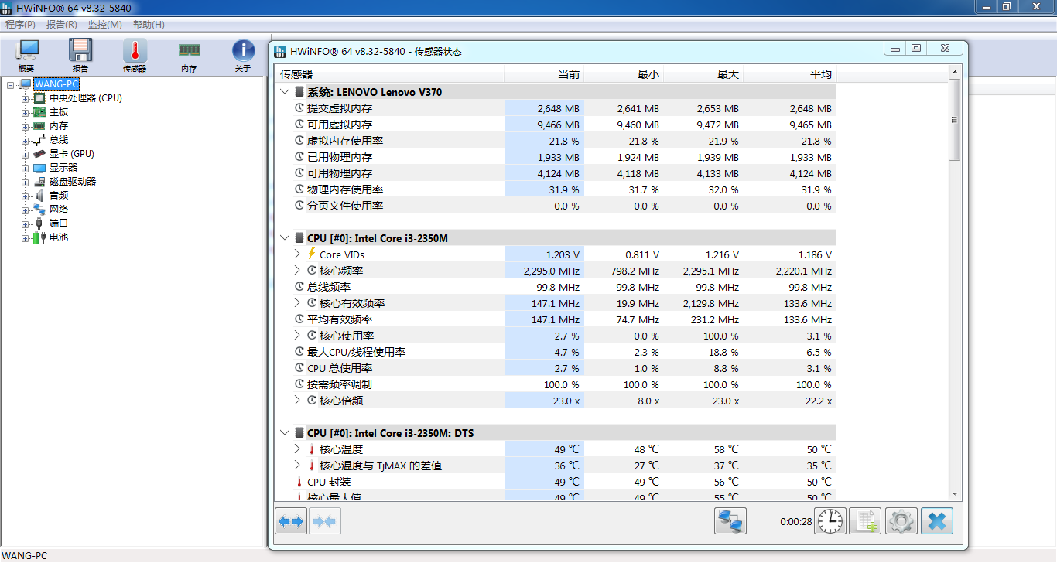The image size is (1057, 563).
Task: Open the remote network computers button
Action: click(730, 521)
